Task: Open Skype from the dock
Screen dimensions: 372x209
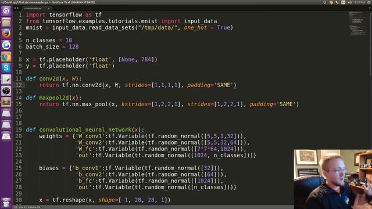Action: pyautogui.click(x=6, y=68)
